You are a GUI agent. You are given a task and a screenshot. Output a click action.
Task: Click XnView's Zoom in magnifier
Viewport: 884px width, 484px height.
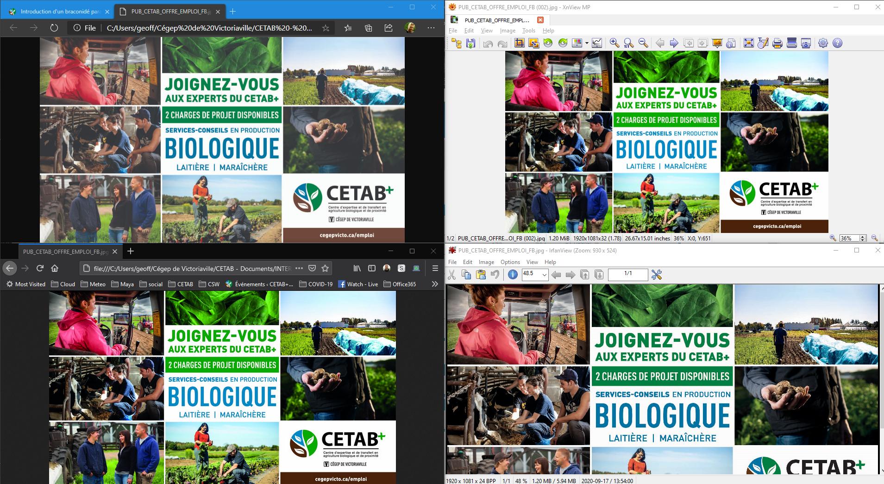(614, 44)
